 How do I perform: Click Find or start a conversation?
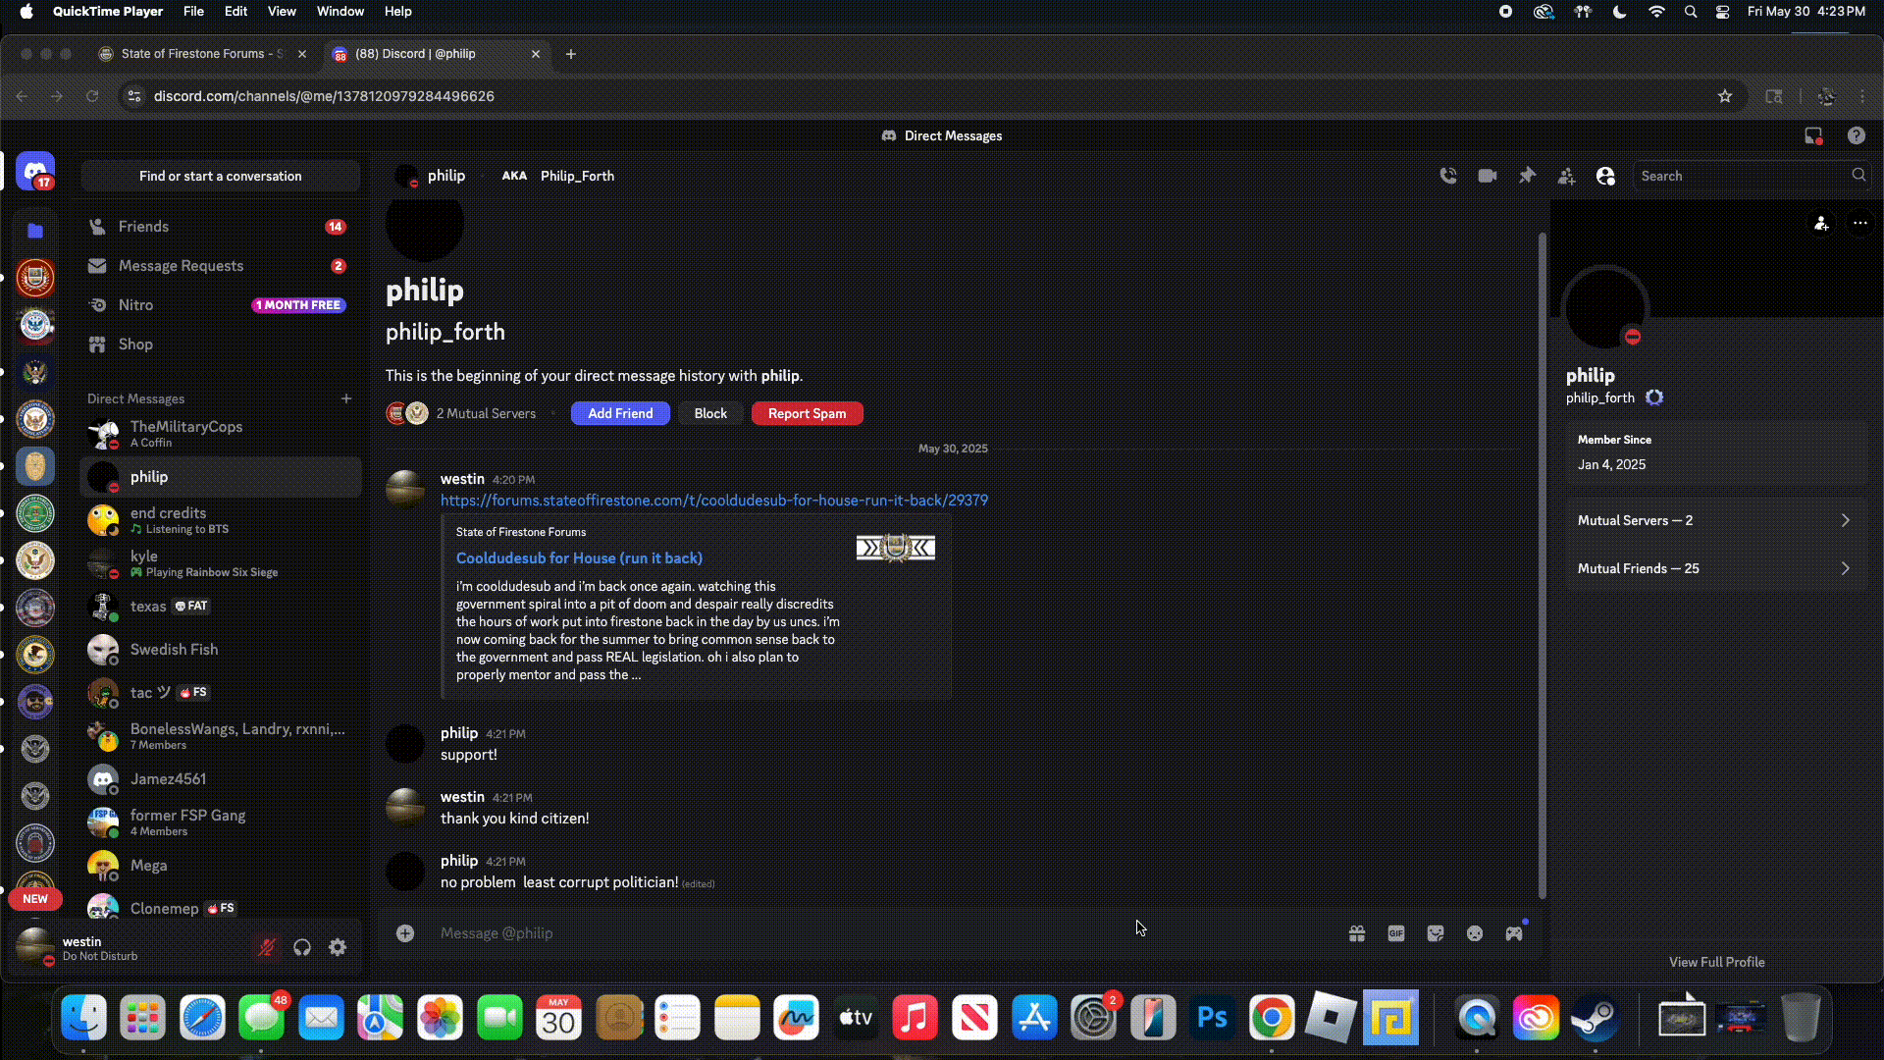pyautogui.click(x=220, y=176)
